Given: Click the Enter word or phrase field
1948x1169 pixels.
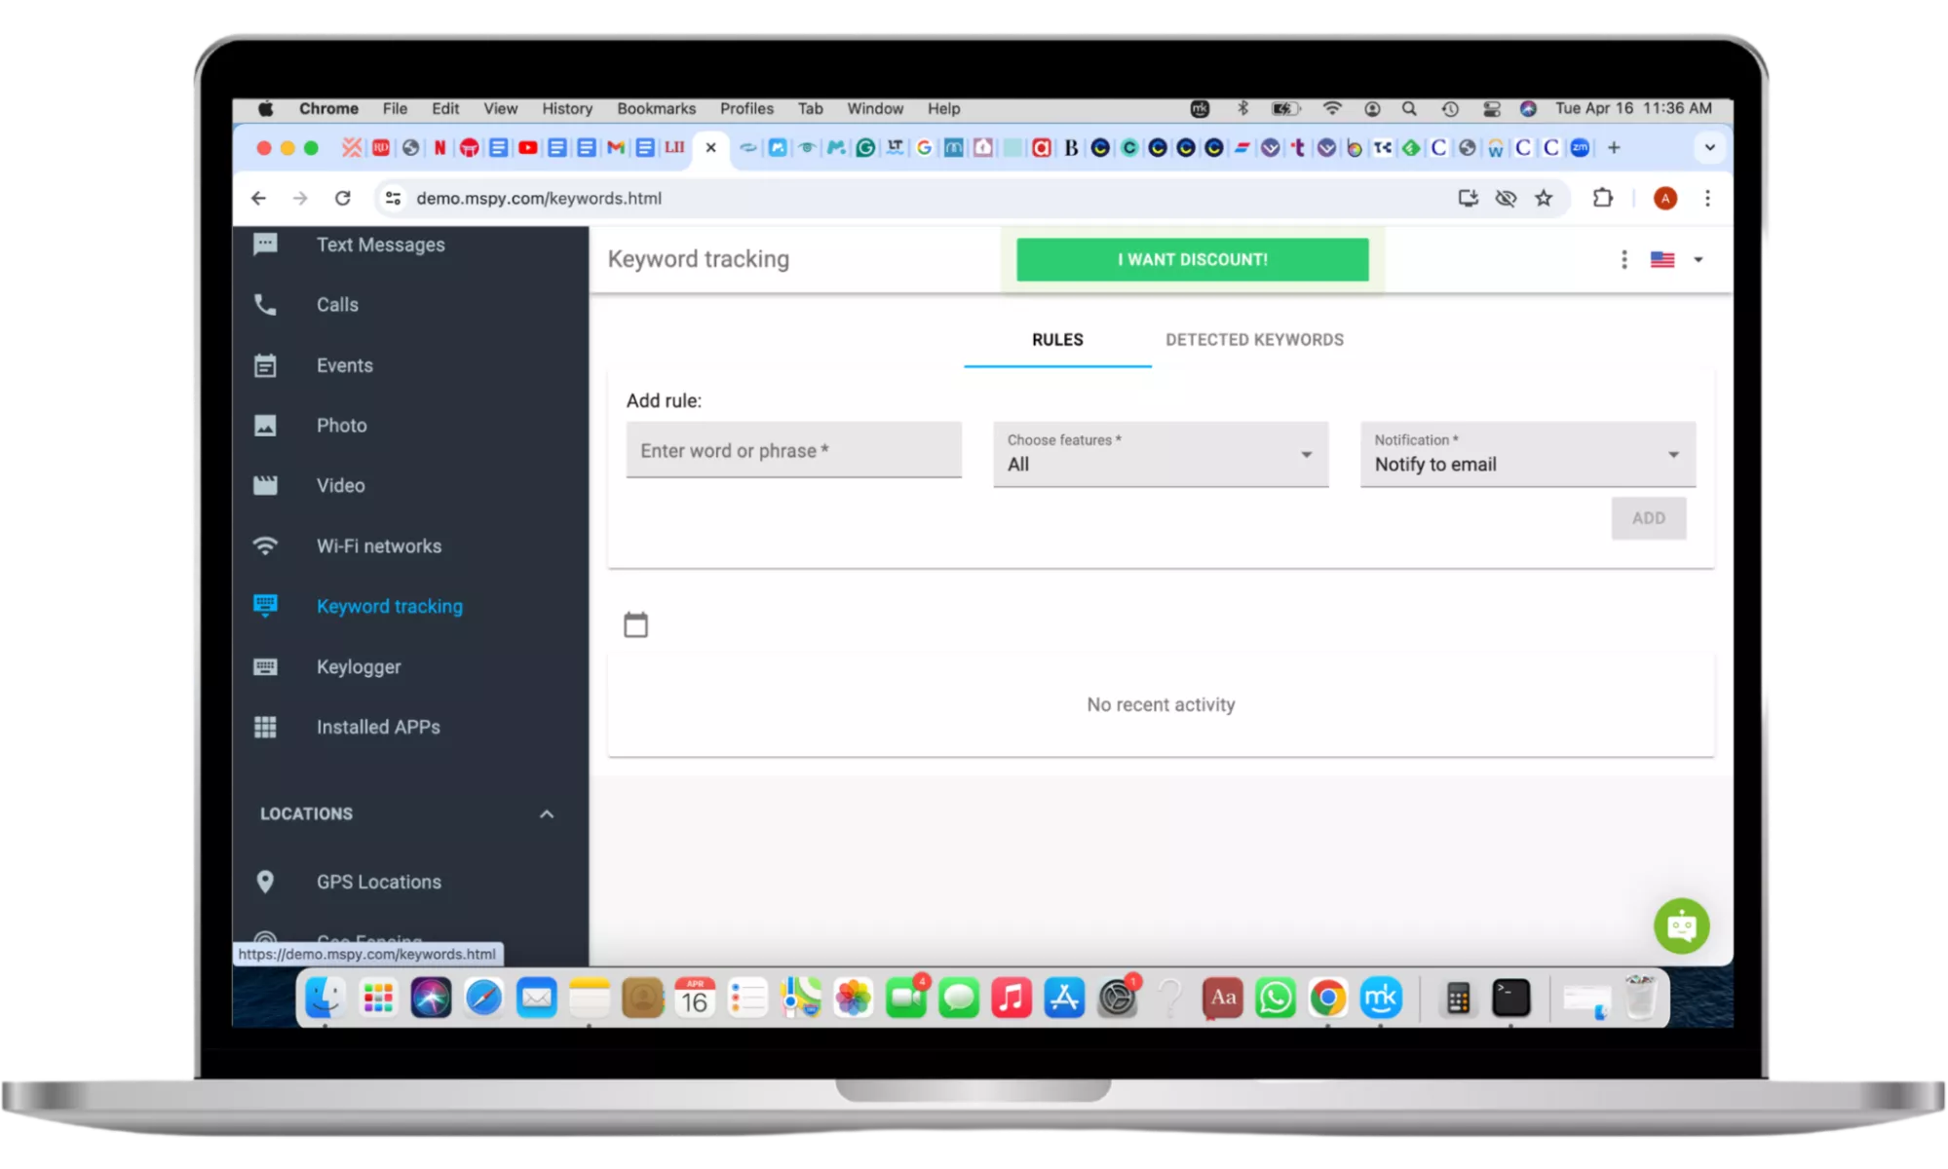Looking at the screenshot, I should 793,450.
